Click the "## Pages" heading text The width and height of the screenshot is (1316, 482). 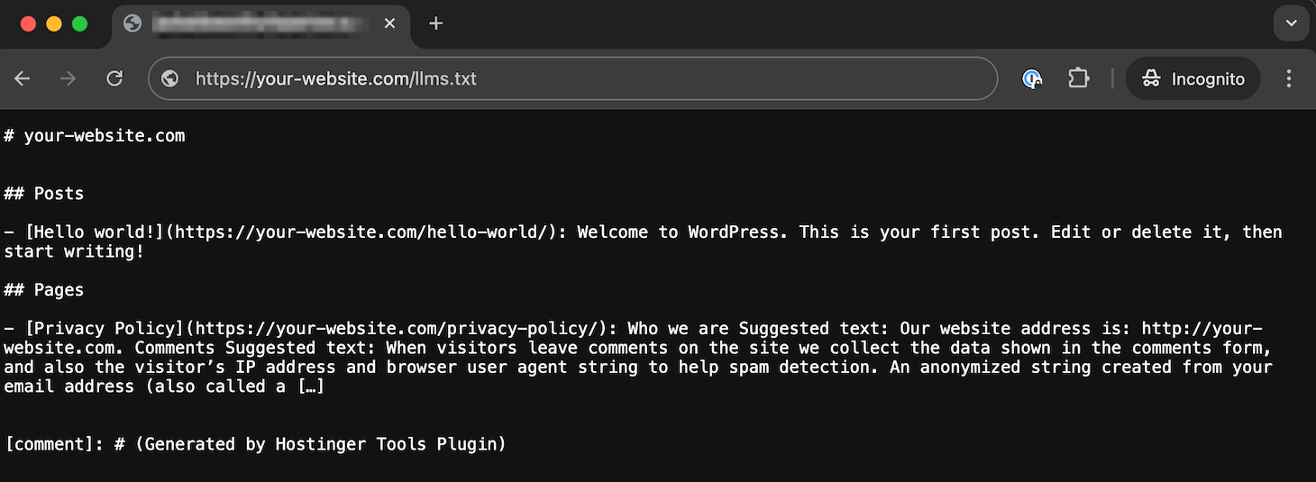[44, 290]
